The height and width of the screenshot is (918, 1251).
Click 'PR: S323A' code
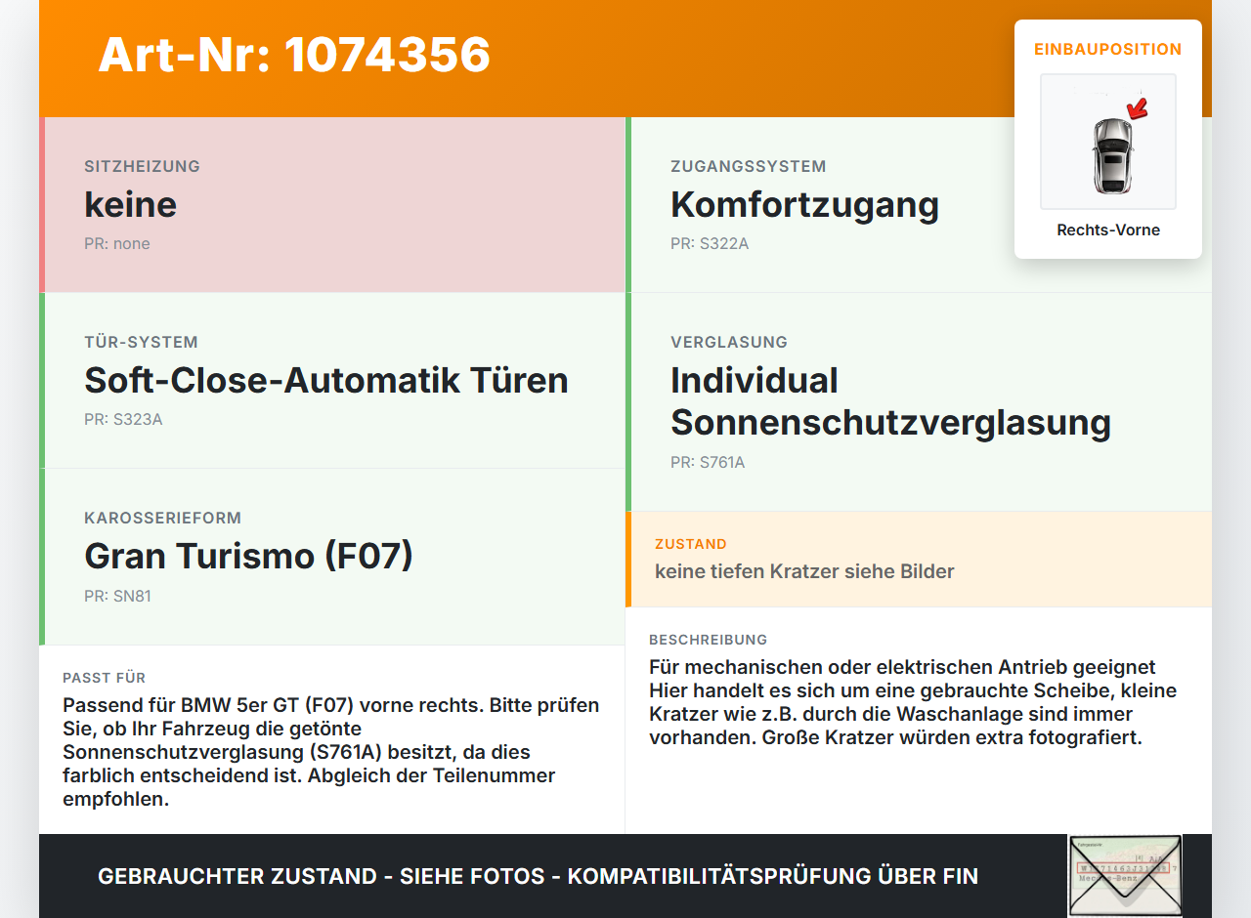coord(123,420)
